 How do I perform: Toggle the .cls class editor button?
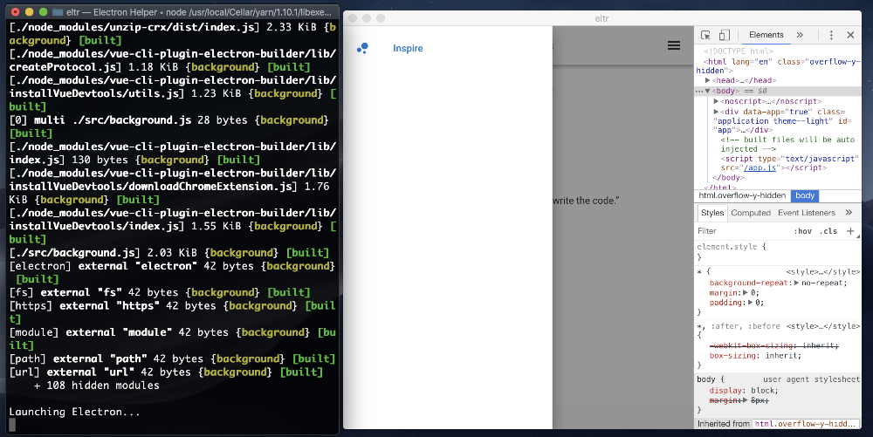tap(828, 231)
